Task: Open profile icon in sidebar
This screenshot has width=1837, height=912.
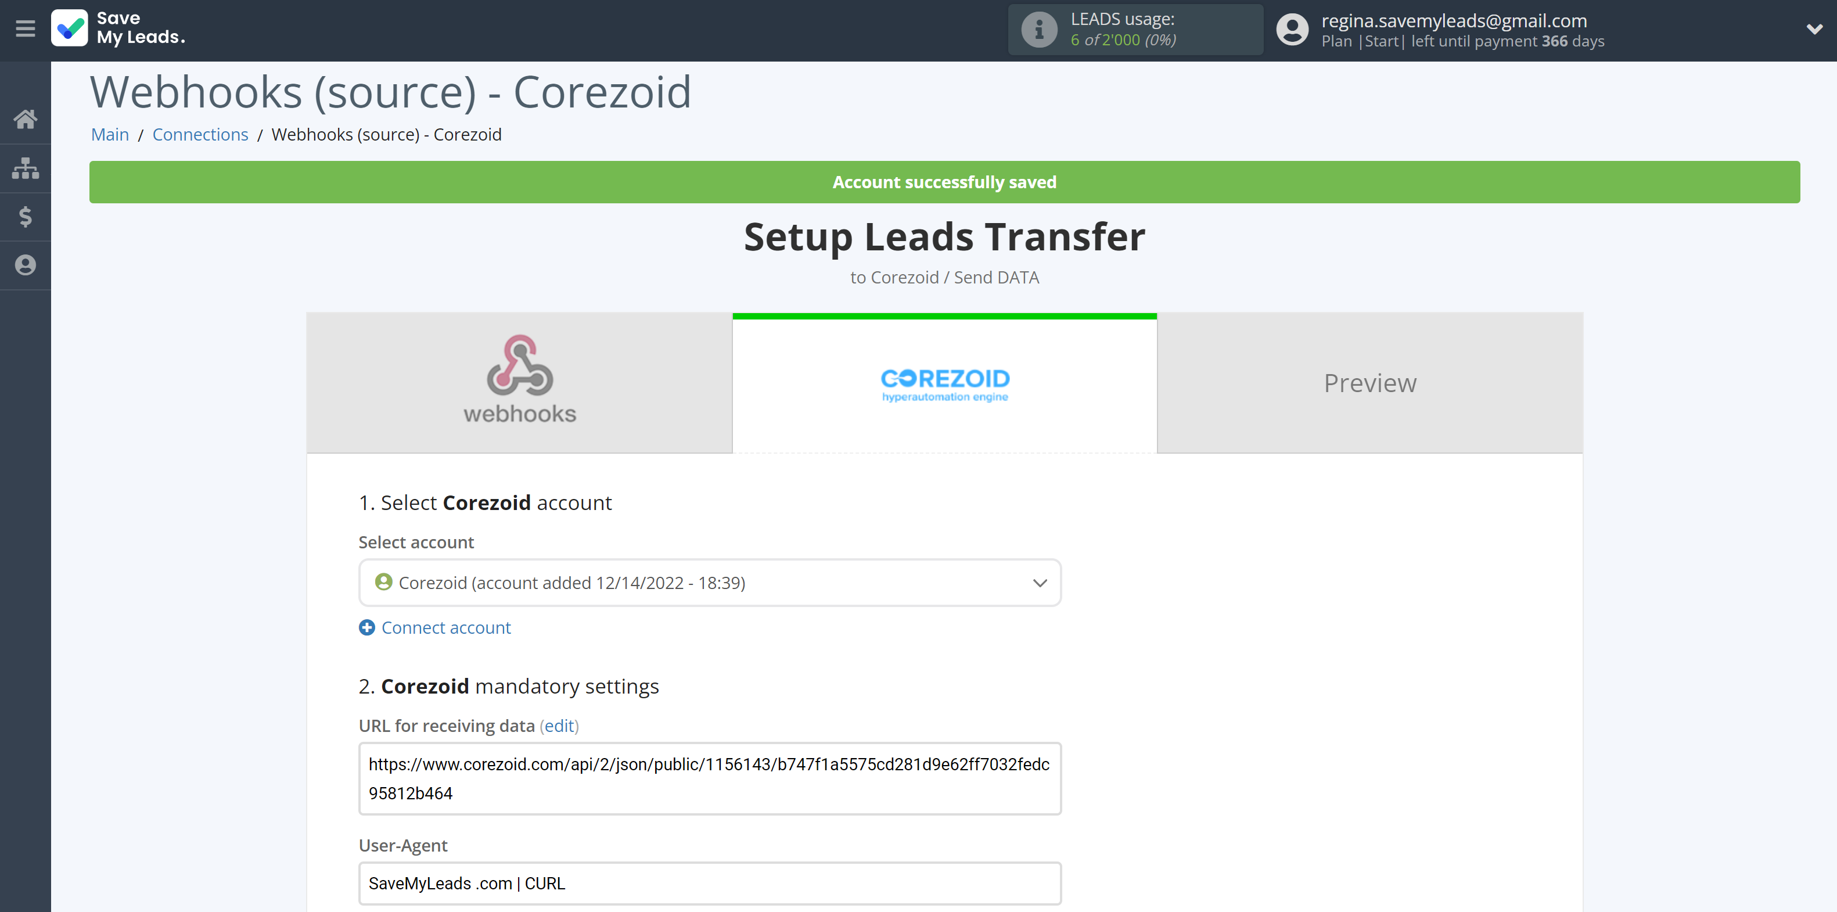Action: pos(26,265)
